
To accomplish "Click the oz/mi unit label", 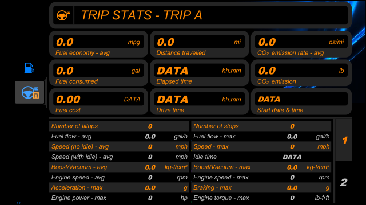I will click(x=336, y=42).
